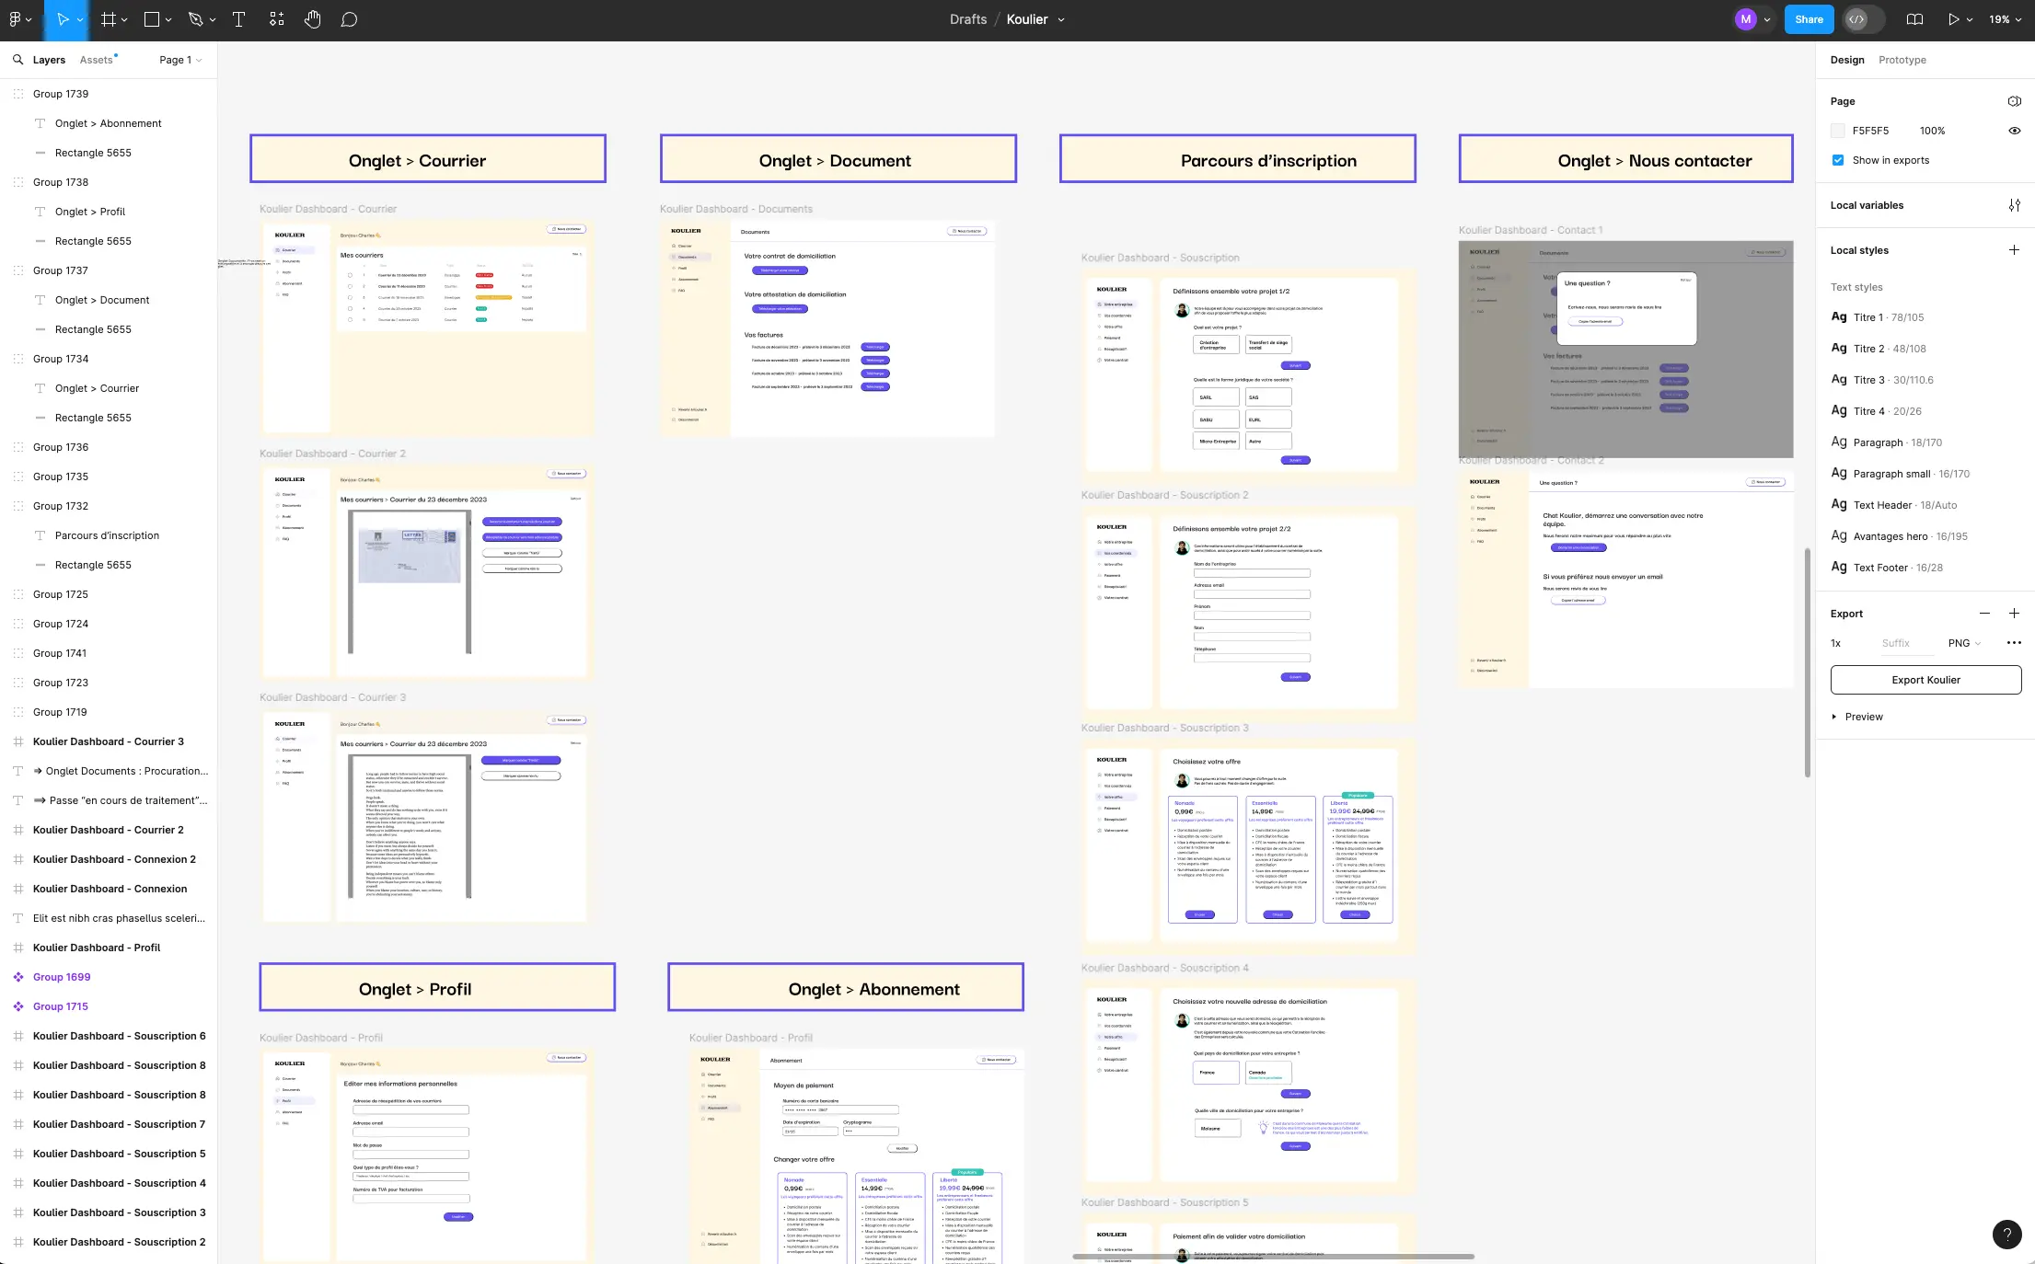
Task: Remove the export setting
Action: click(x=1984, y=614)
